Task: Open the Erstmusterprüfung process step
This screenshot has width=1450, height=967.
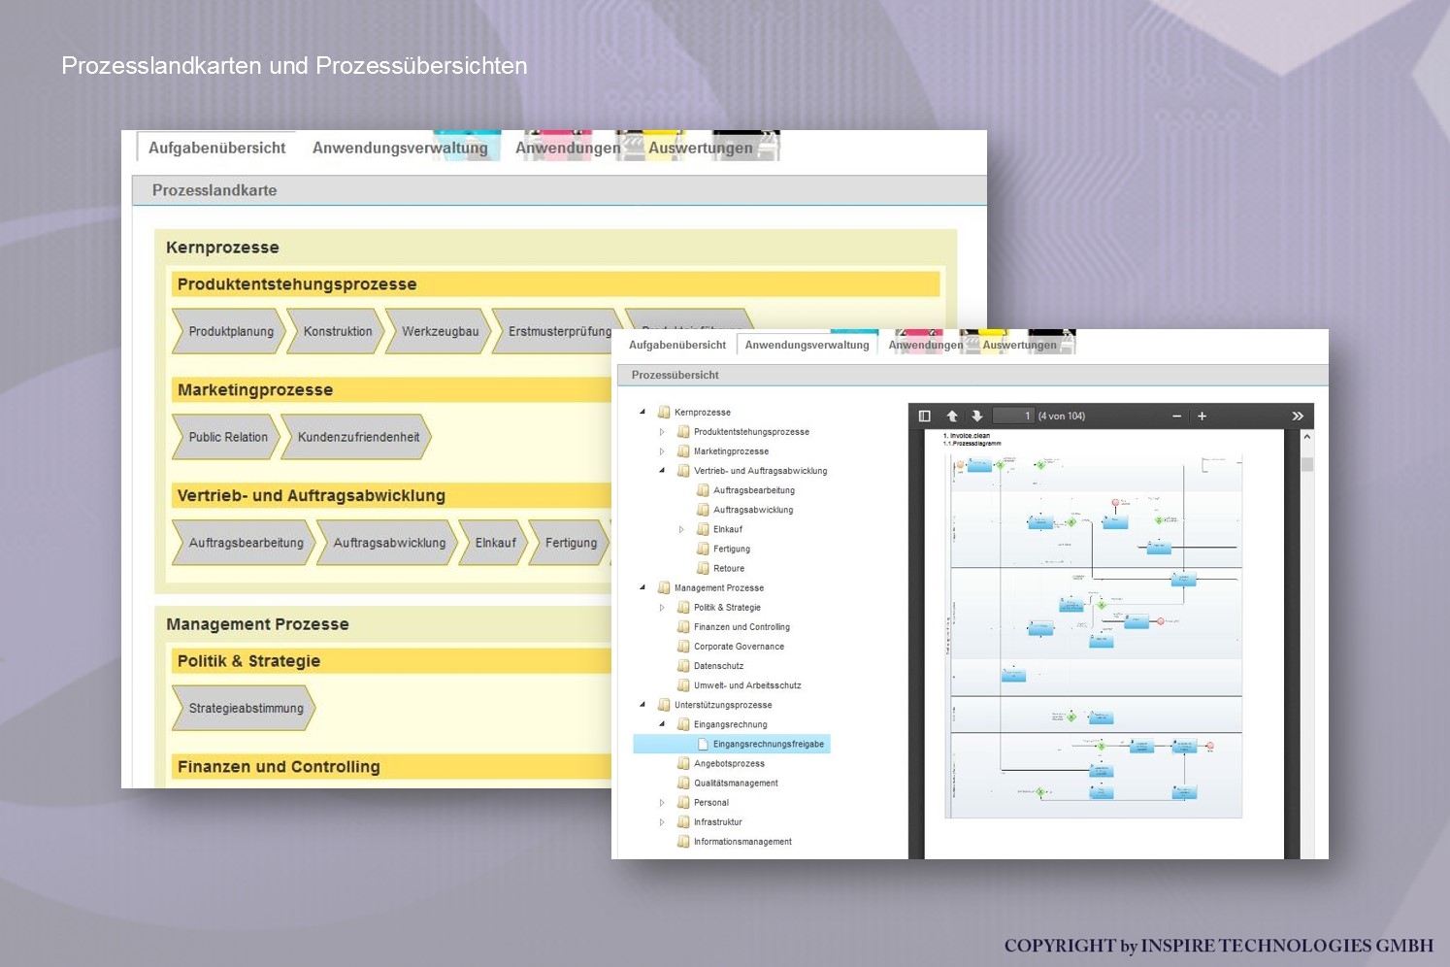Action: (x=555, y=331)
